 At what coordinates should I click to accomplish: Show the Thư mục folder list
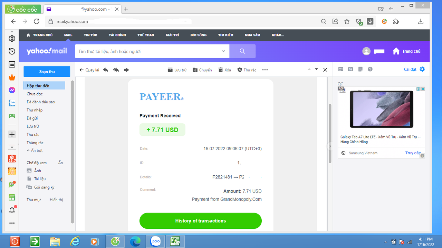pos(56,200)
